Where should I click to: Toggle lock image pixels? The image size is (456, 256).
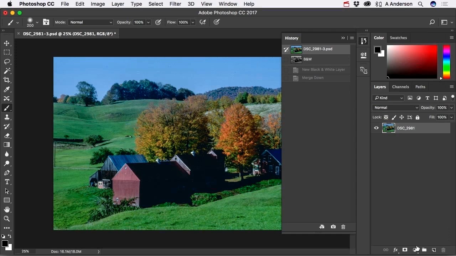pos(394,117)
